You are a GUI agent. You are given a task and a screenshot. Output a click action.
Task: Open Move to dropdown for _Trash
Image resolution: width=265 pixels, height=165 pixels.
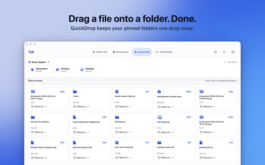click(81, 107)
